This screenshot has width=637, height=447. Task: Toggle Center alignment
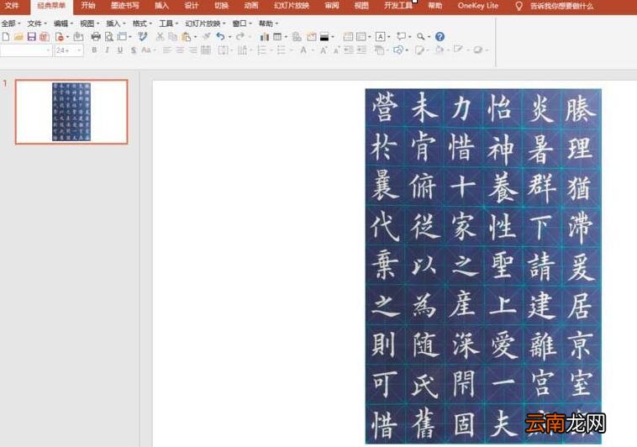click(x=180, y=50)
